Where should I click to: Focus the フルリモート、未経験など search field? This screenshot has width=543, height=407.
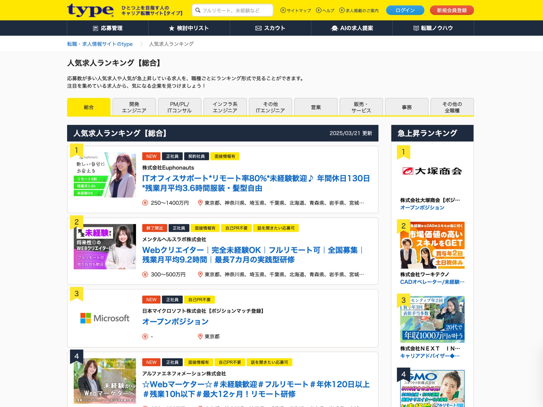pyautogui.click(x=233, y=10)
